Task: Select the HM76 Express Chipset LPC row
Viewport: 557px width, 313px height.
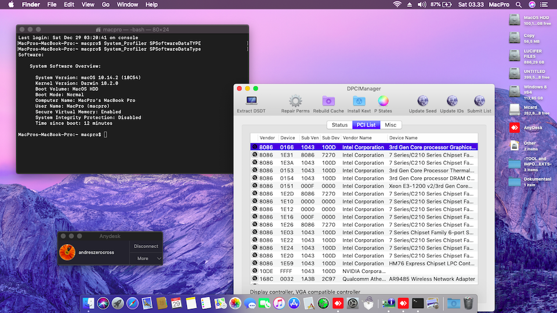Action: click(364, 263)
